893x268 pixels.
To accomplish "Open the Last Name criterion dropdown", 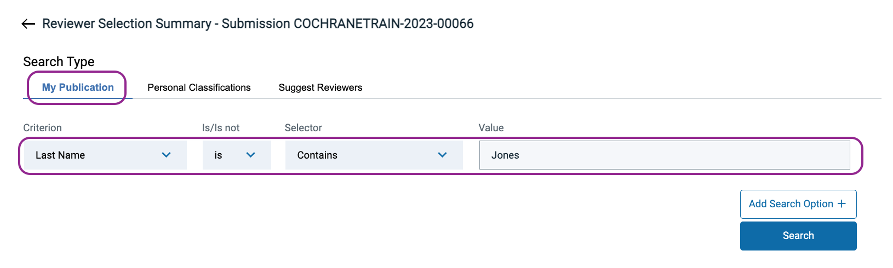I will tap(104, 155).
